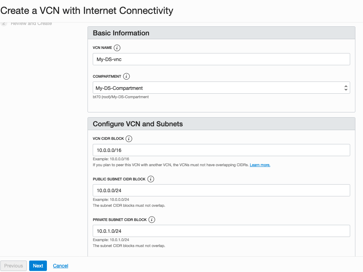Click the Create a VCN page title
The height and width of the screenshot is (272, 363).
tap(87, 11)
